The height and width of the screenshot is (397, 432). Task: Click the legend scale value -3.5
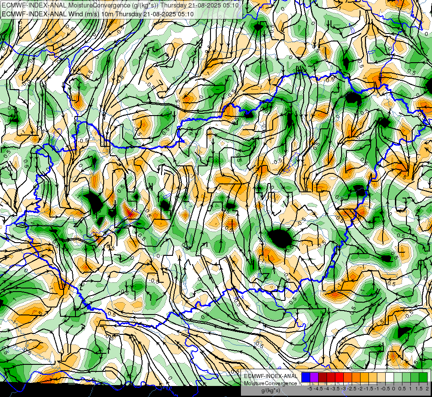point(335,389)
